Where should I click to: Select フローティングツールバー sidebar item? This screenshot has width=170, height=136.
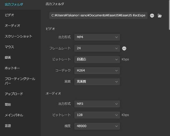click(x=20, y=81)
